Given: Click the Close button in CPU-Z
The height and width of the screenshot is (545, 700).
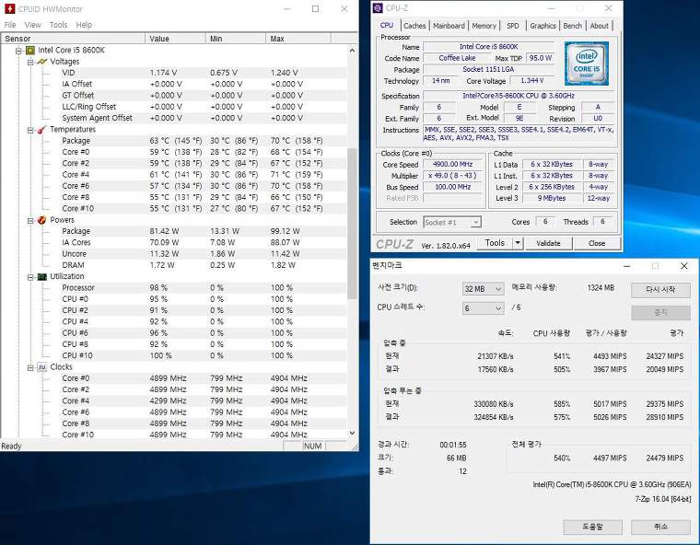Looking at the screenshot, I should pos(597,243).
